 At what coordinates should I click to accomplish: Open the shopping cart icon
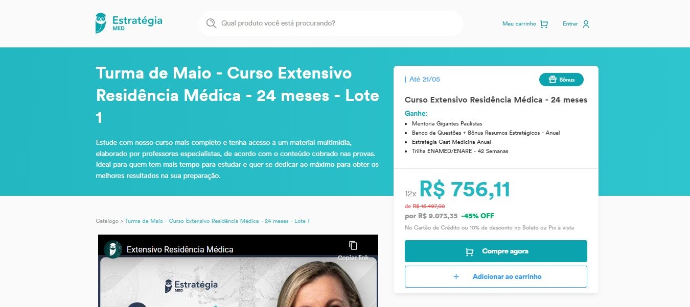[544, 24]
